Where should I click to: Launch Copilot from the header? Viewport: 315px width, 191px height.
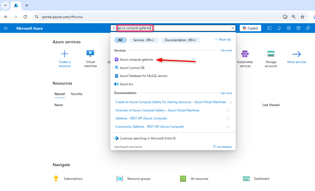click(x=250, y=28)
